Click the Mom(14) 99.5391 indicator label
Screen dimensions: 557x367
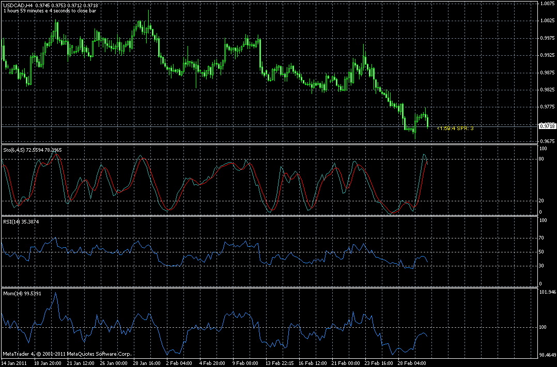pyautogui.click(x=22, y=294)
